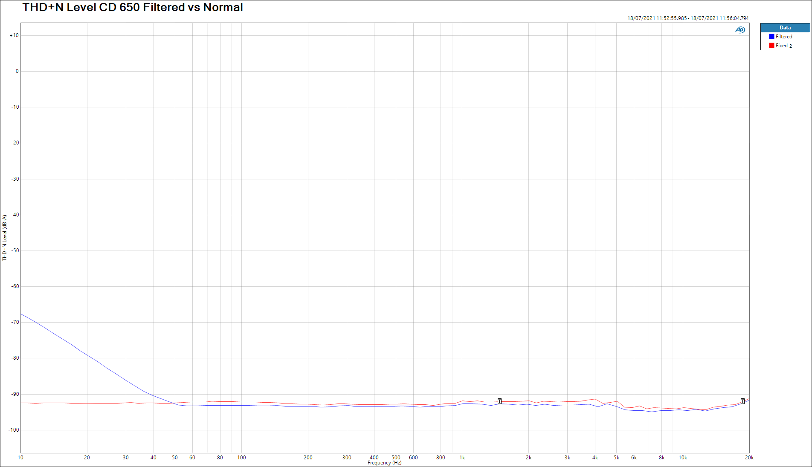Click the graph title THD+N Level CD 650
Screen dimensions: 812x467
click(133, 8)
